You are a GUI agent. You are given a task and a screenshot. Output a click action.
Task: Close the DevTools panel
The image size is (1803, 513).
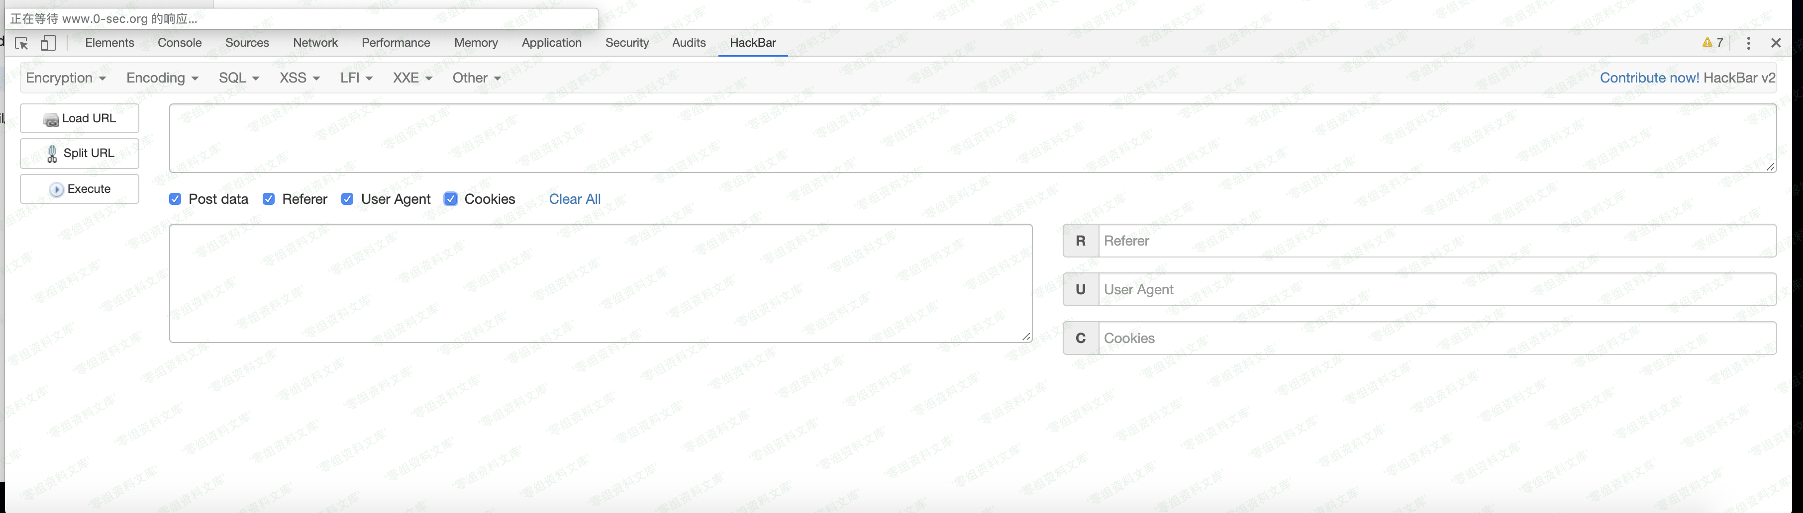pos(1776,43)
